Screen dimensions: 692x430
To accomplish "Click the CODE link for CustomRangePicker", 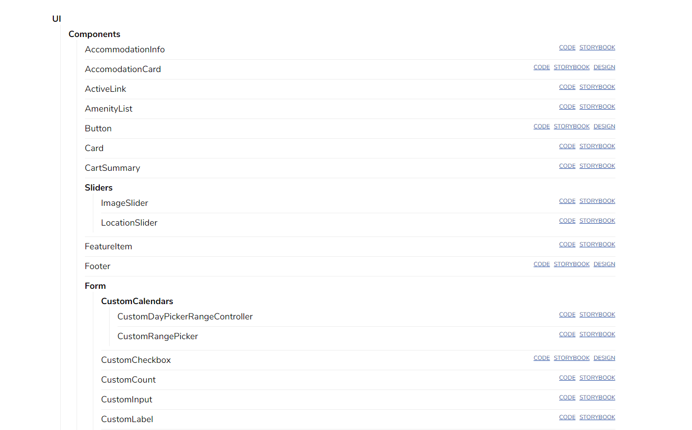I will click(567, 334).
